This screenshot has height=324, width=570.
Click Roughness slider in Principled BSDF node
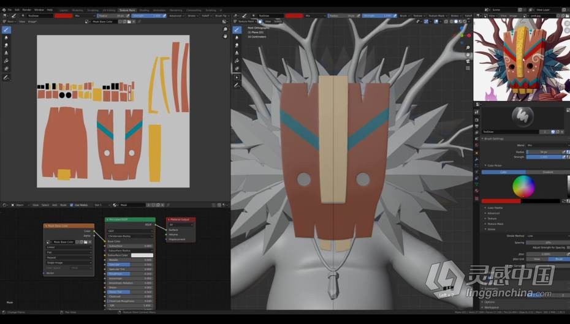pyautogui.click(x=130, y=274)
